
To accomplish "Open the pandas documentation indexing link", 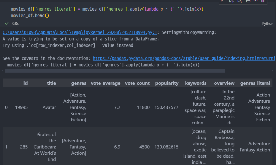I will point(184,58).
